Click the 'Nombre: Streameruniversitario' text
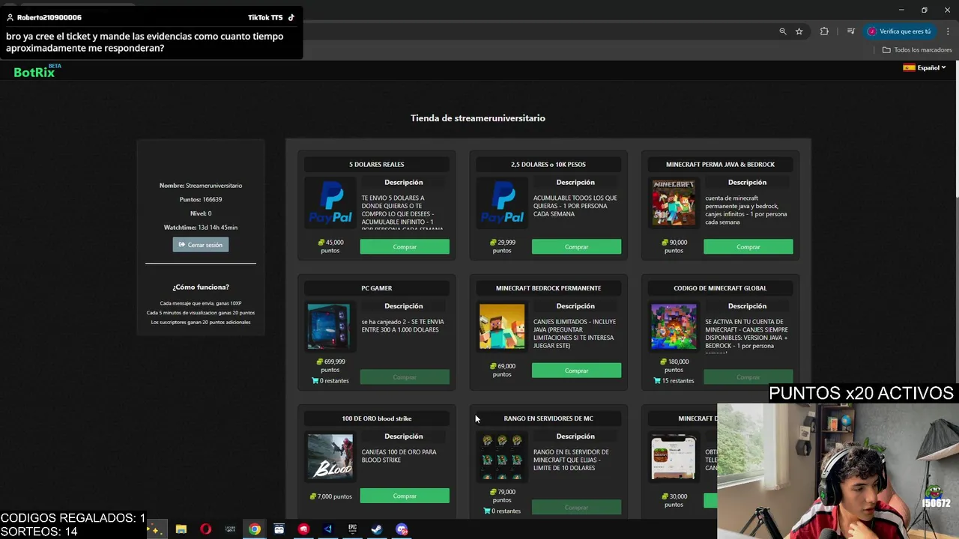The image size is (959, 539). point(201,186)
